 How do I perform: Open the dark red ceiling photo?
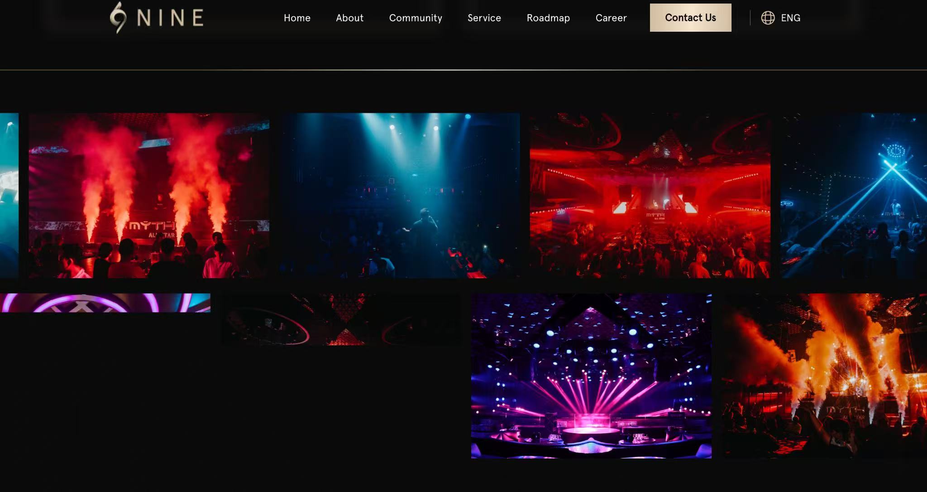point(340,319)
